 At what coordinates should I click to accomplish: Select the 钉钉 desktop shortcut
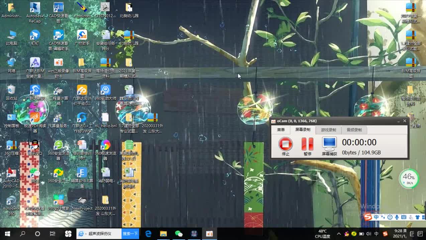(35, 38)
